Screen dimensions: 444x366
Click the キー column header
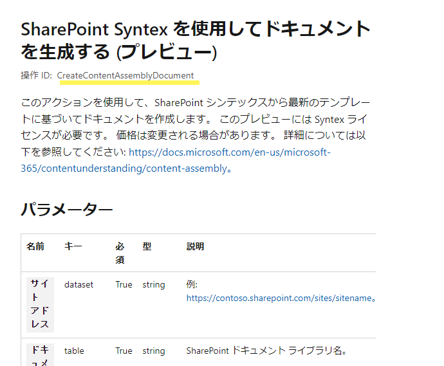[73, 246]
